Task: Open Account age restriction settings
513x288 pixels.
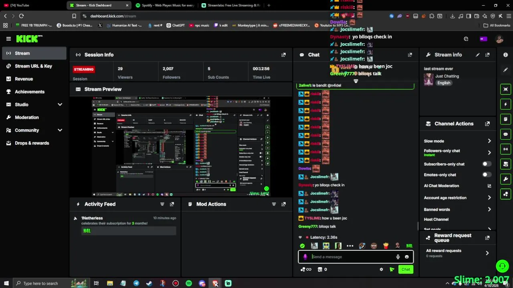Action: [457, 198]
